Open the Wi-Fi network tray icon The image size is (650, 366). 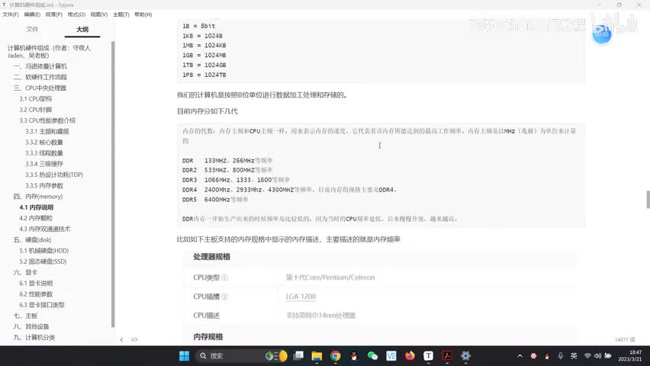[x=587, y=355]
